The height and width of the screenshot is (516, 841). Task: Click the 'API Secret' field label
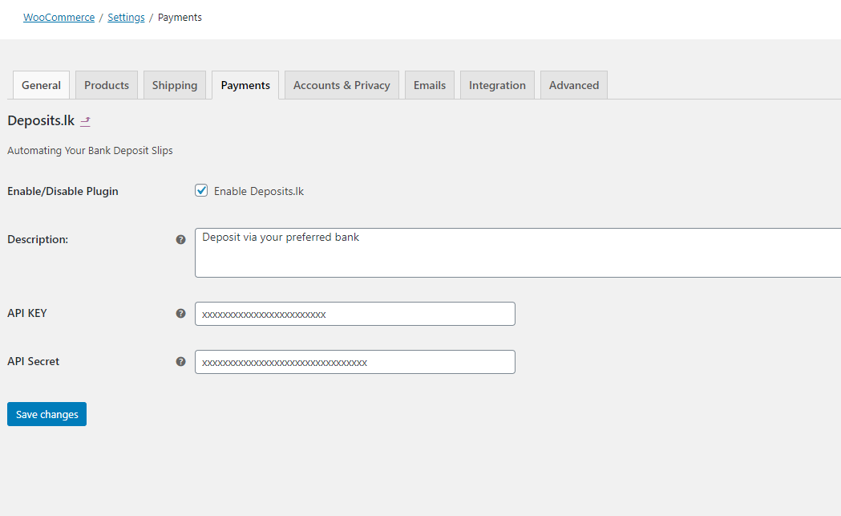33,361
